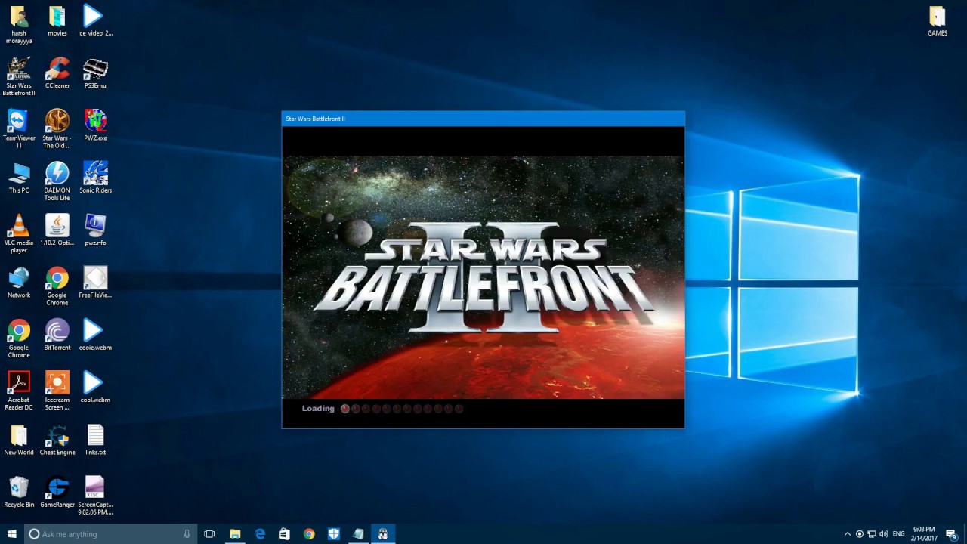The height and width of the screenshot is (544, 967).
Task: Select the GAMES folder on the desktop
Action: (x=938, y=20)
